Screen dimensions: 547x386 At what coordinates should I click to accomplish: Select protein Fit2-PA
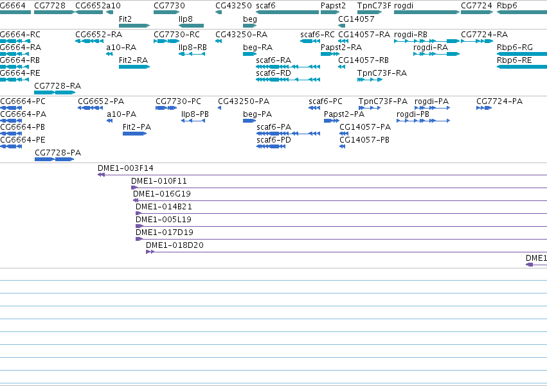(x=134, y=134)
